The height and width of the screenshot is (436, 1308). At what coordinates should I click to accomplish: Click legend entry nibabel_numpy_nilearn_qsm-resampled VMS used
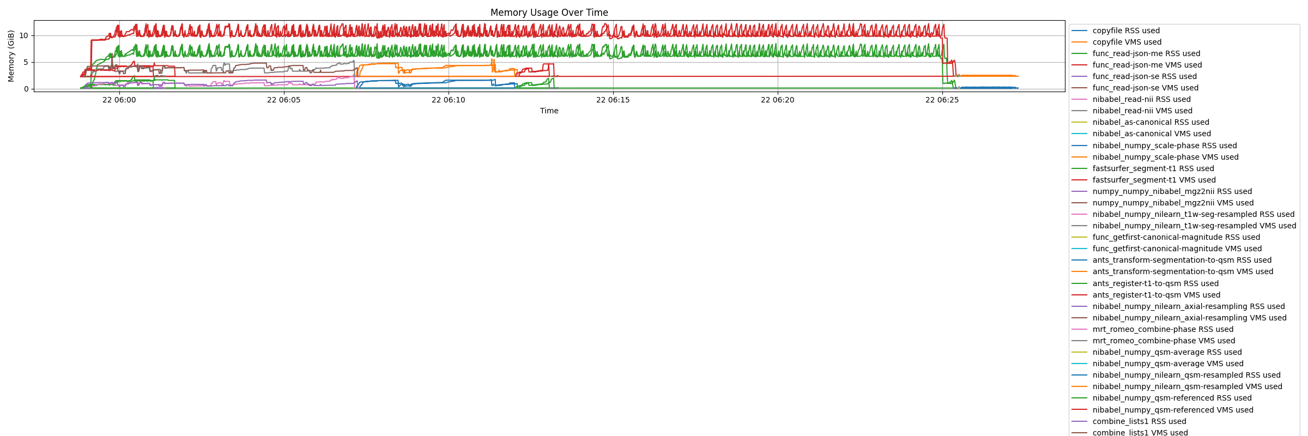coord(1177,386)
